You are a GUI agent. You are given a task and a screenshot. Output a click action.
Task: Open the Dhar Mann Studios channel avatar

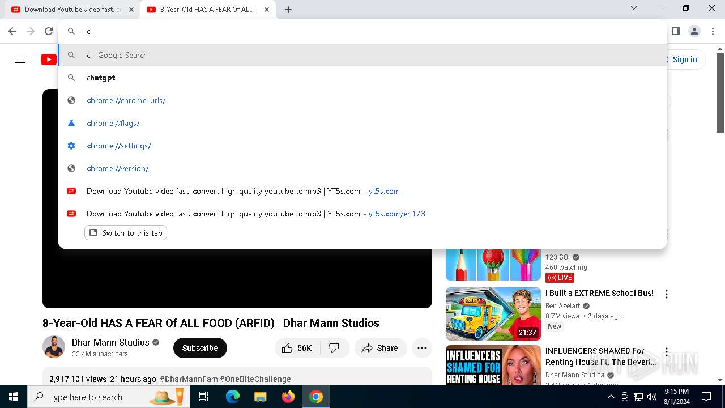click(54, 347)
